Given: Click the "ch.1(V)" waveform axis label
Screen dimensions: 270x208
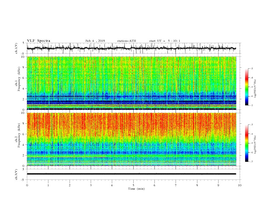Looking at the screenshot, I should (x=16, y=48).
